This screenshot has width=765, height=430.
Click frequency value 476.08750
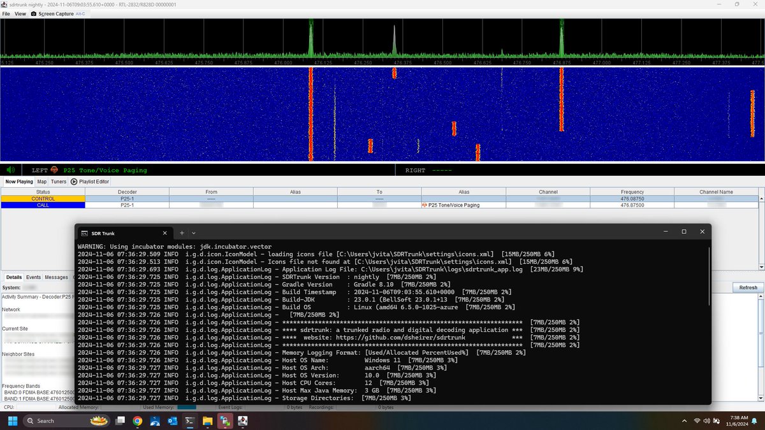click(x=632, y=199)
